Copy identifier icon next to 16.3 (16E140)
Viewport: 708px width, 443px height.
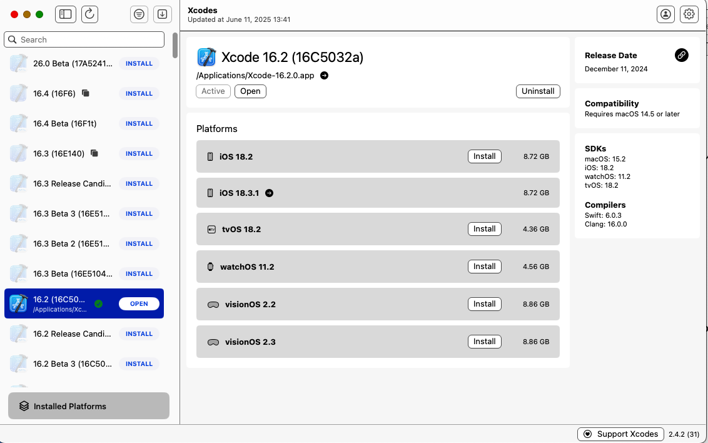click(94, 153)
